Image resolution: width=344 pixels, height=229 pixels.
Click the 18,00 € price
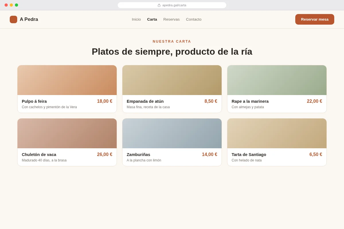(x=105, y=101)
